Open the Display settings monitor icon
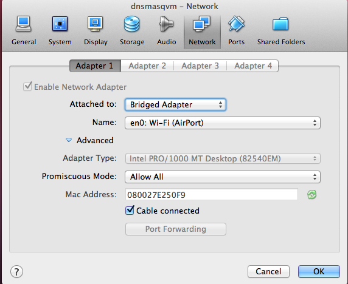348x284 pixels. tap(96, 24)
